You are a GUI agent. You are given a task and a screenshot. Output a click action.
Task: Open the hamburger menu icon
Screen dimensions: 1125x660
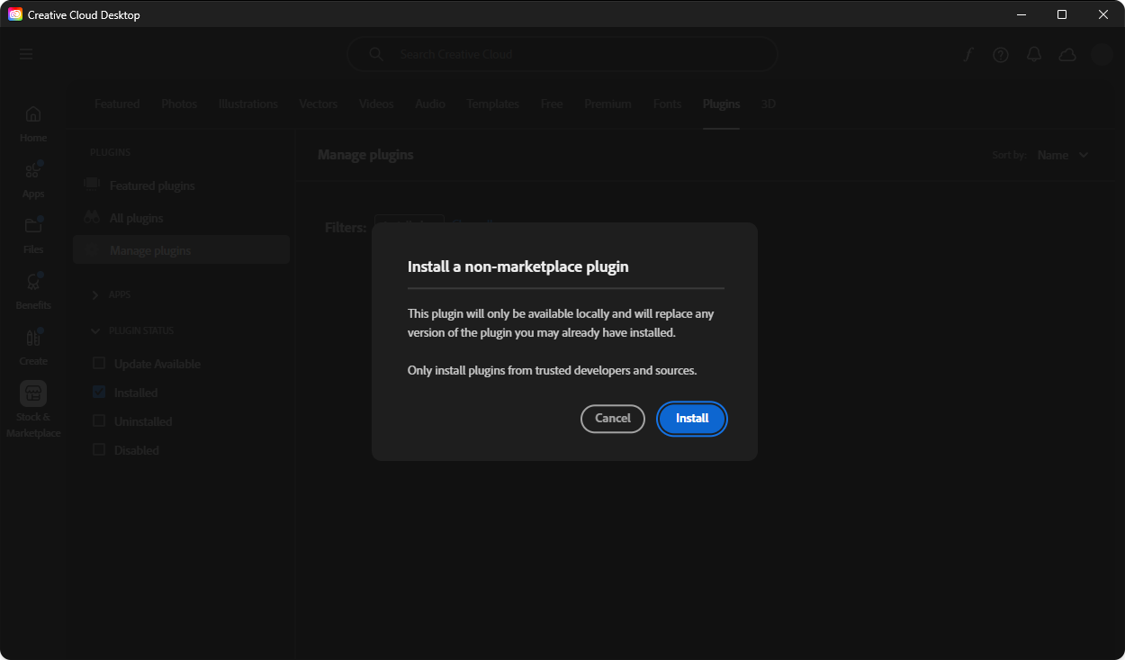tap(26, 54)
